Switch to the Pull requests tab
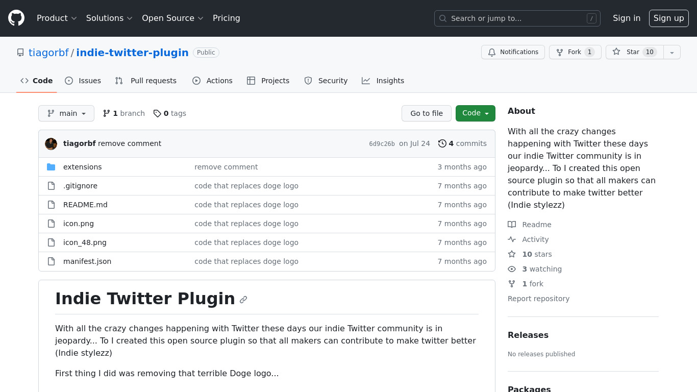697x392 pixels. click(146, 81)
